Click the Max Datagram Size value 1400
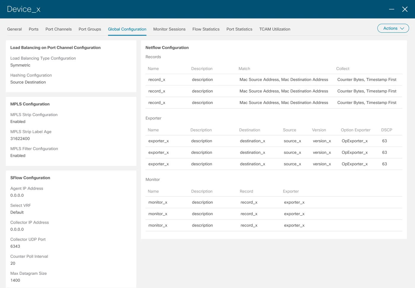The height and width of the screenshot is (288, 415). pyautogui.click(x=15, y=280)
